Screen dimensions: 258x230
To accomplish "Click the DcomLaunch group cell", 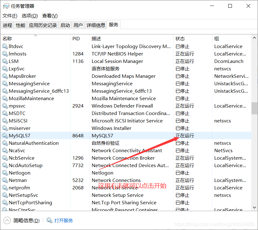I will pos(229,61).
